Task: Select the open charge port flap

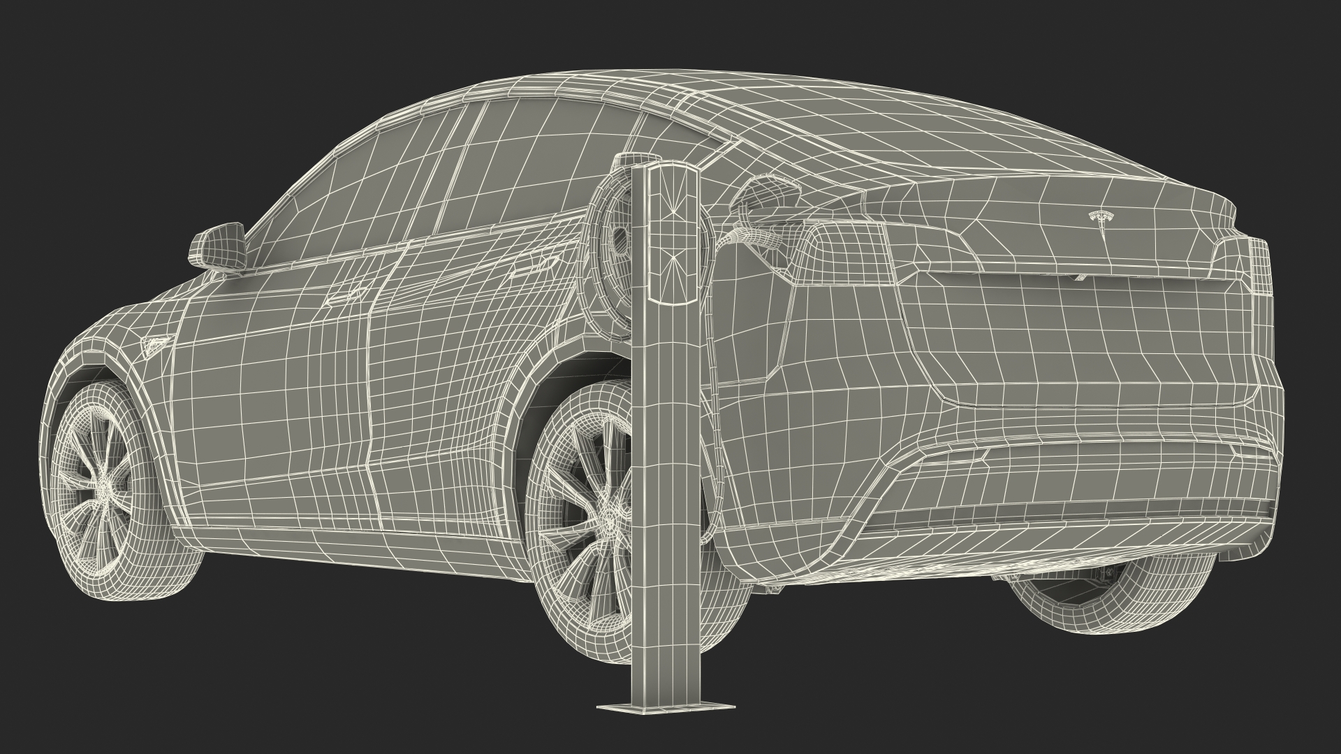Action: coord(766,195)
